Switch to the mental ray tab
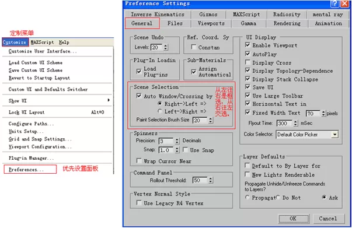Viewport: 352px width, 228px height. pos(327,15)
